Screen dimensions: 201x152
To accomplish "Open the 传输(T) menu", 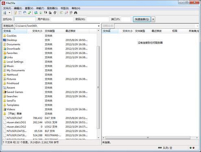I will pos(40,8).
